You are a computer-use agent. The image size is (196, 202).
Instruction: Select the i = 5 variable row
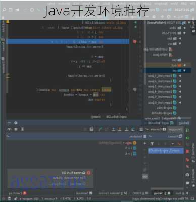coord(131,148)
